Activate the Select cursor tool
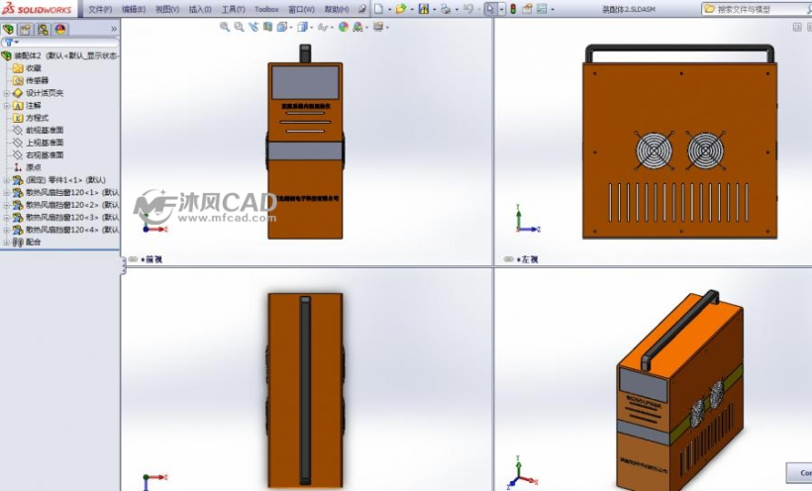 489,9
